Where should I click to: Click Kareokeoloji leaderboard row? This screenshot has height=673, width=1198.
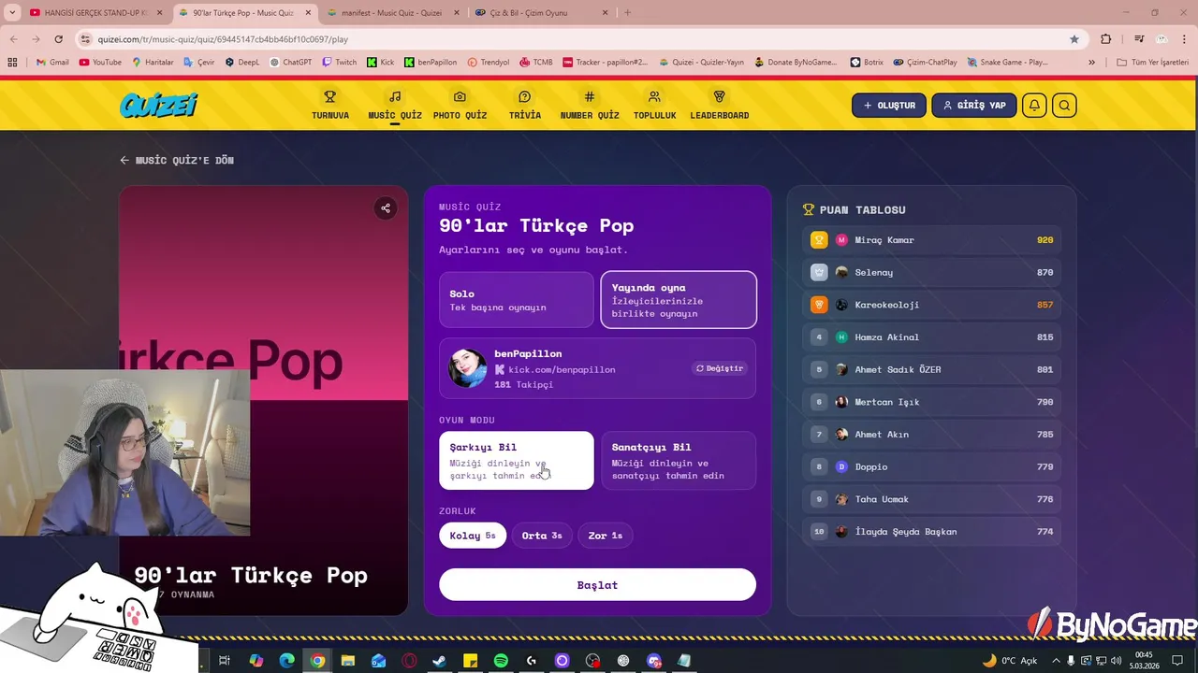click(932, 305)
